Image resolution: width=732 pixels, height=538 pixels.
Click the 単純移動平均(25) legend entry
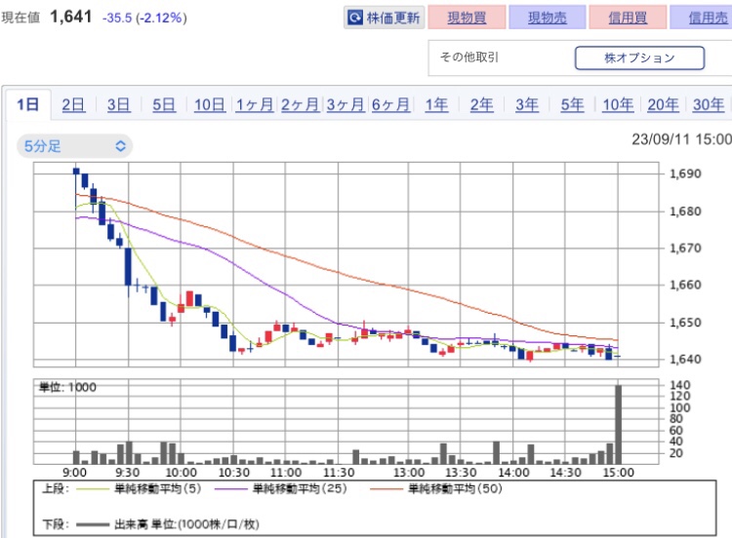click(x=280, y=488)
